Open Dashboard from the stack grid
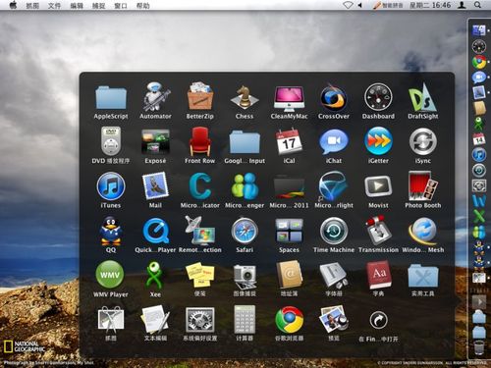The height and width of the screenshot is (368, 491). click(x=378, y=97)
